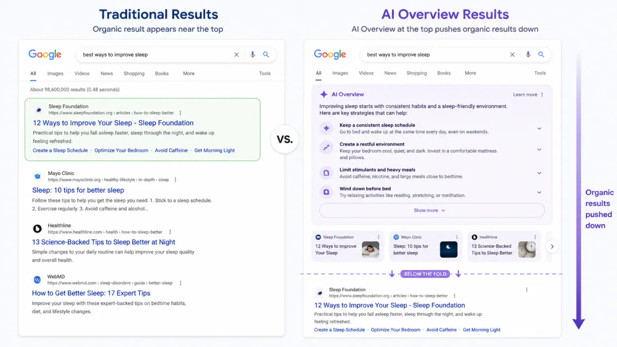
Task: Select Videos tab in Traditional Results
Action: tap(82, 74)
